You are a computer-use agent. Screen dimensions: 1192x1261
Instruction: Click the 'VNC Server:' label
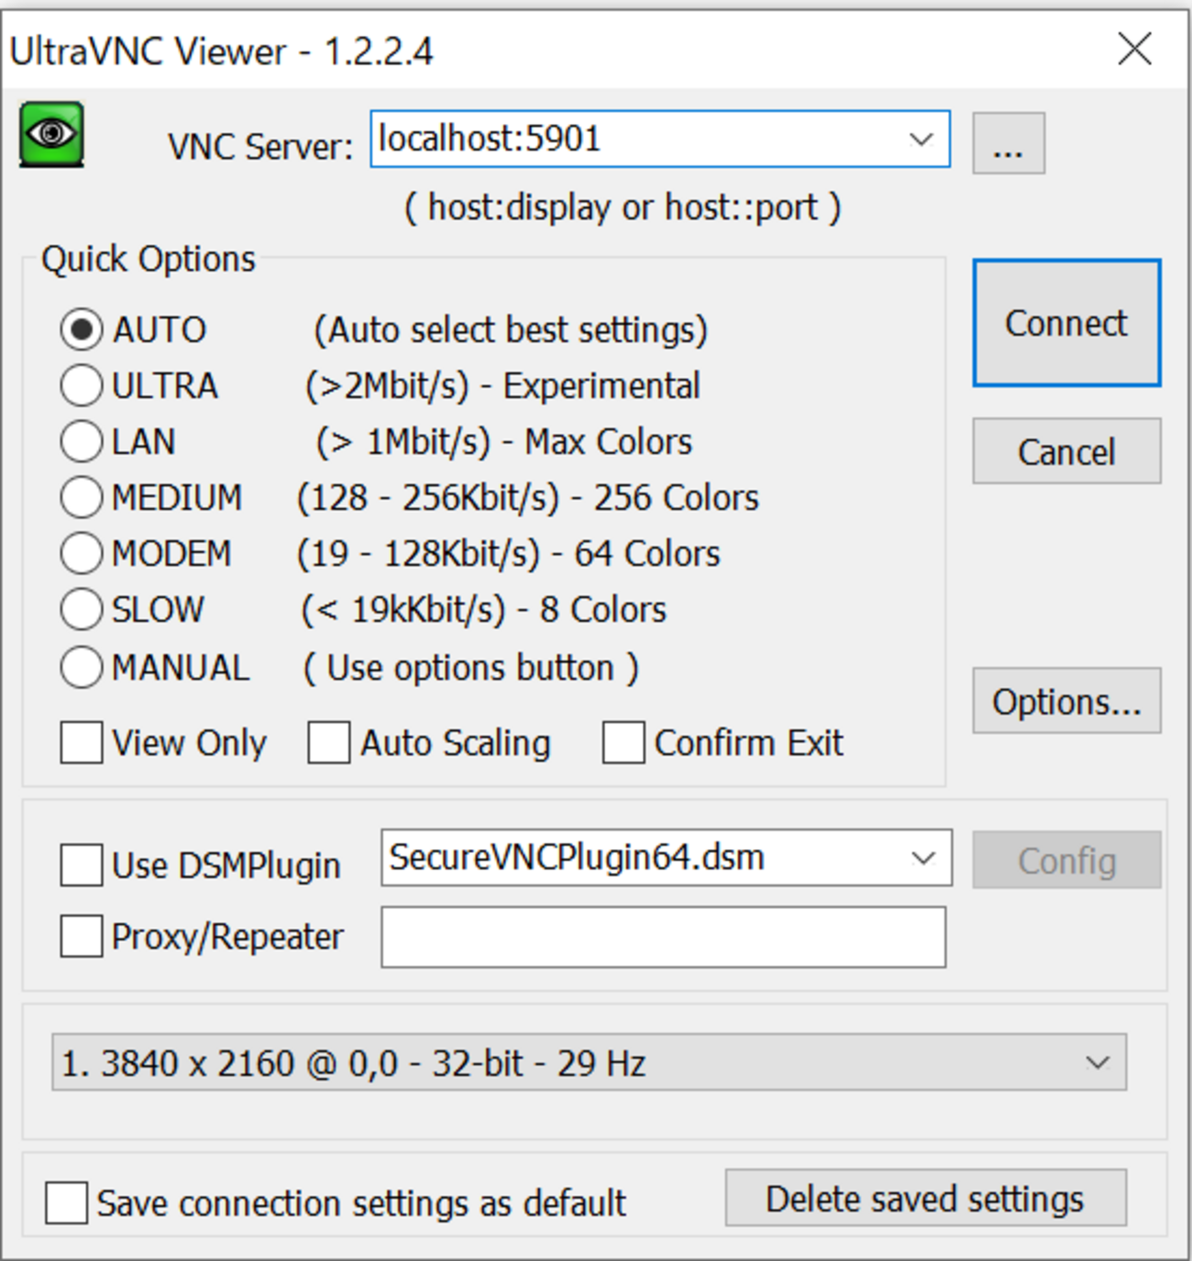click(260, 146)
